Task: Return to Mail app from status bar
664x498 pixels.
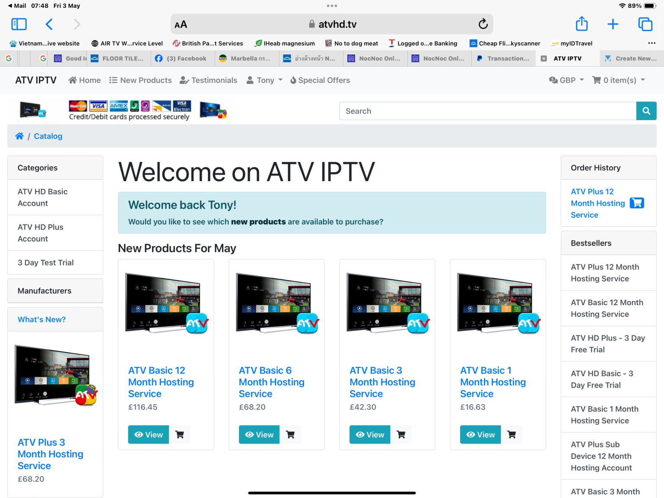Action: click(x=17, y=6)
